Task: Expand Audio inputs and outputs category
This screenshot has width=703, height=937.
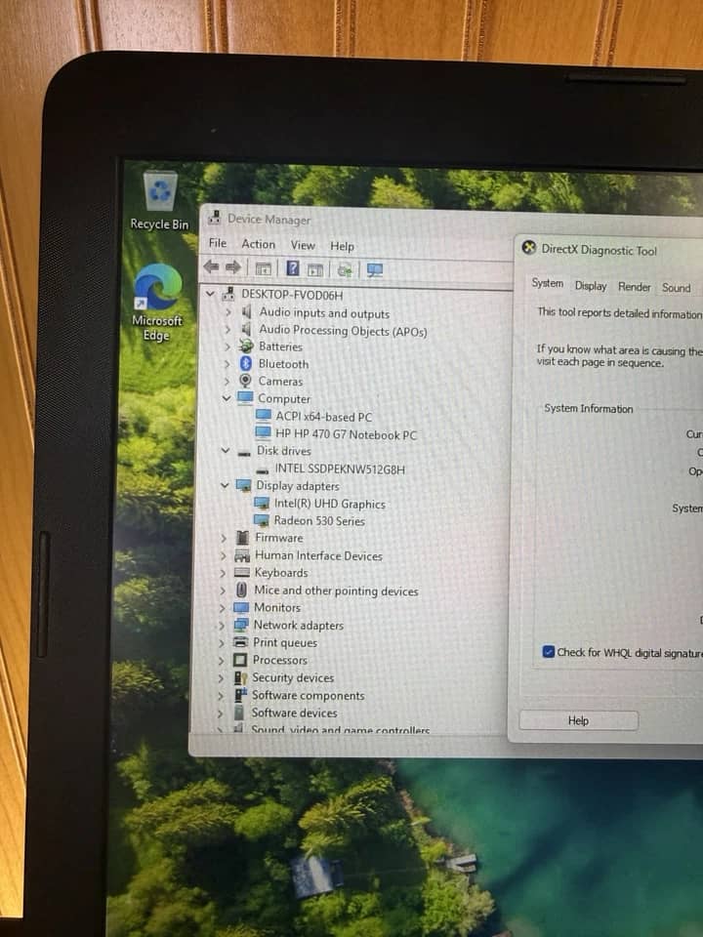Action: point(227,312)
